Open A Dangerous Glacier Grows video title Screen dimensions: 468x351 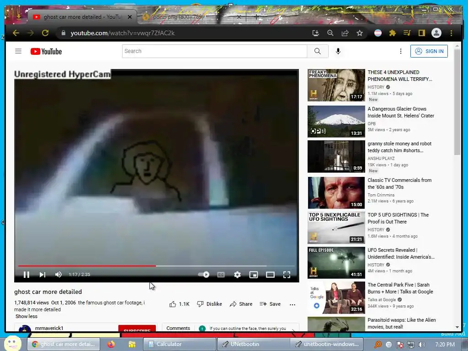point(401,112)
